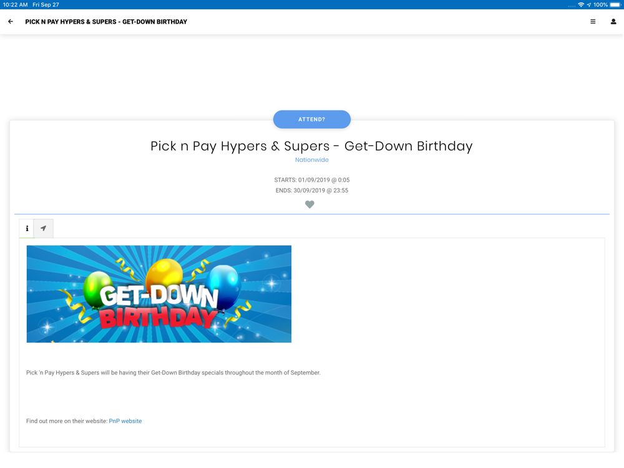Open the Nationwide location link
The width and height of the screenshot is (624, 468).
(x=311, y=160)
